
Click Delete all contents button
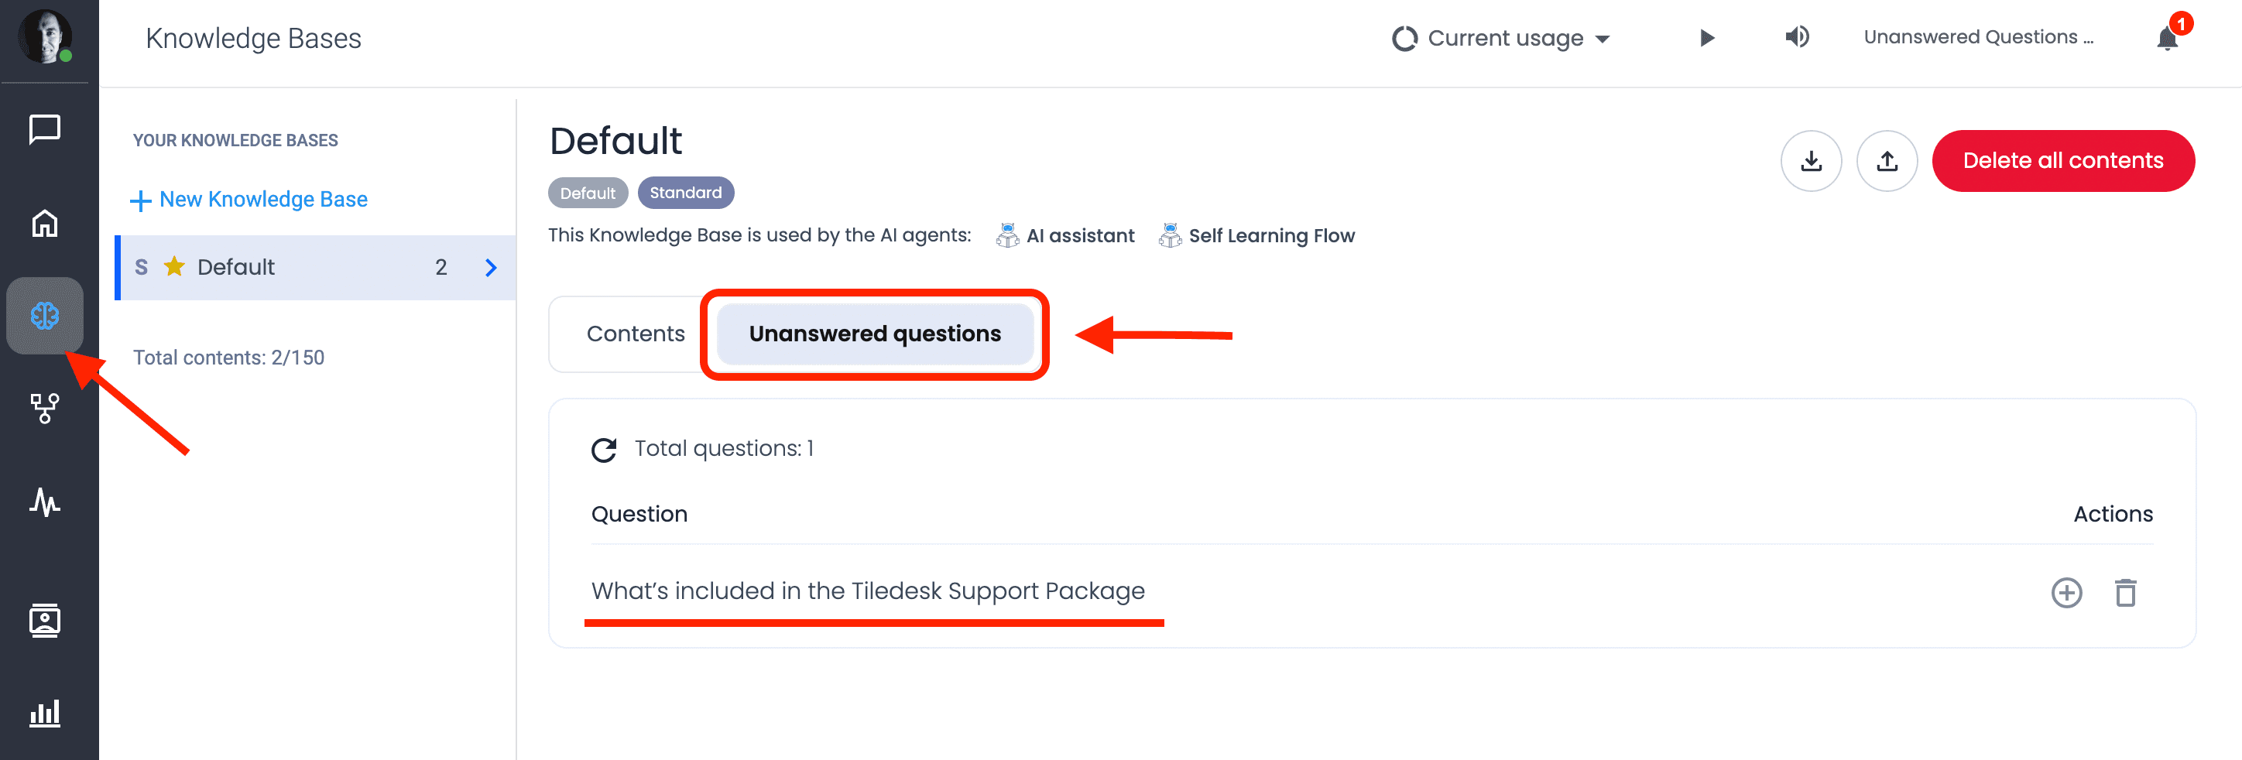click(2062, 160)
